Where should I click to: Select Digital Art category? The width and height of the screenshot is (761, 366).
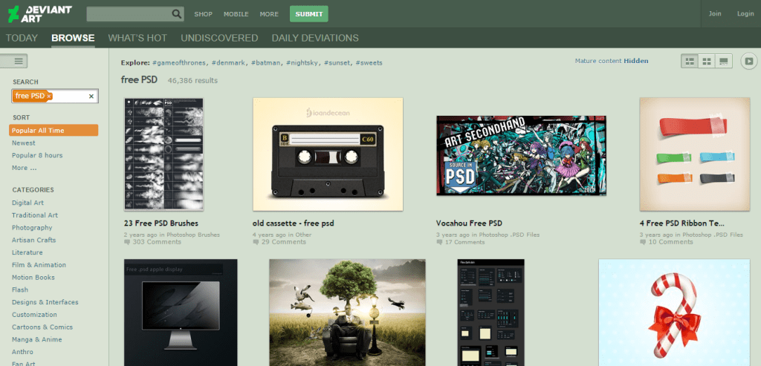click(x=27, y=203)
